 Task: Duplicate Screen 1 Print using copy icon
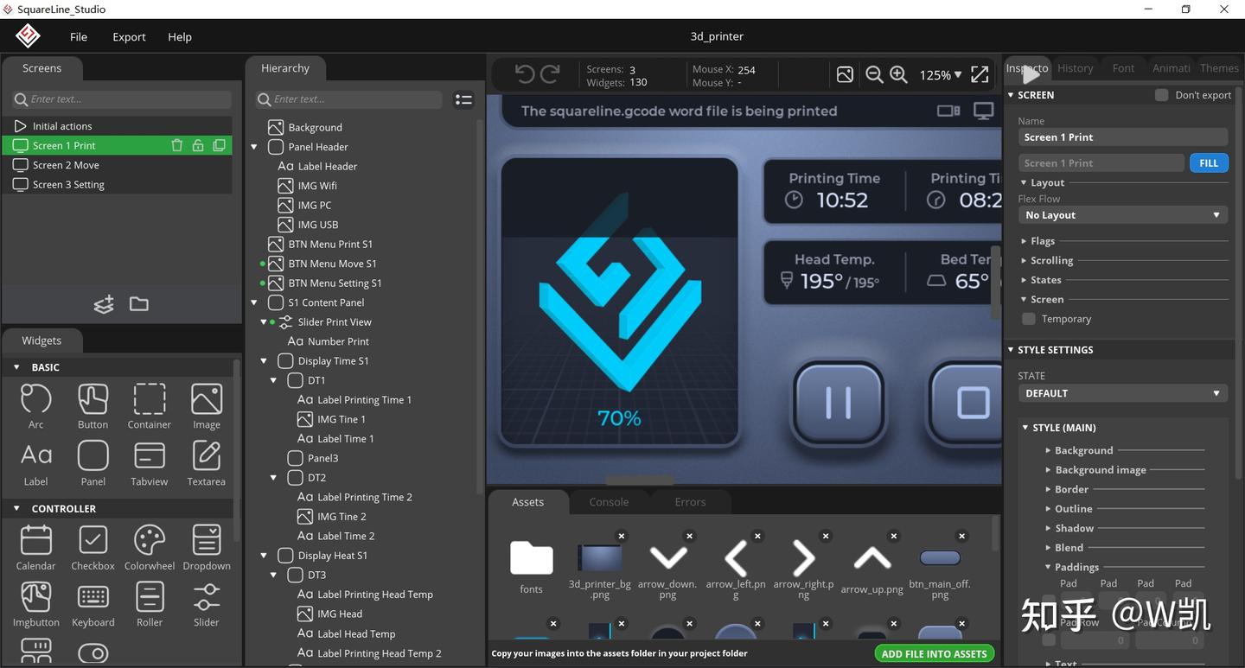tap(220, 145)
